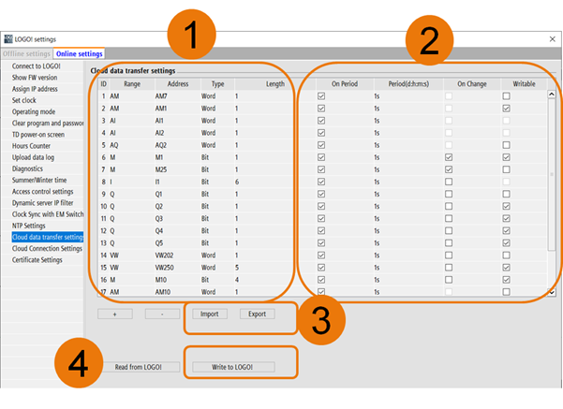
Task: Open TD power-on screen settings
Action: coord(38,135)
